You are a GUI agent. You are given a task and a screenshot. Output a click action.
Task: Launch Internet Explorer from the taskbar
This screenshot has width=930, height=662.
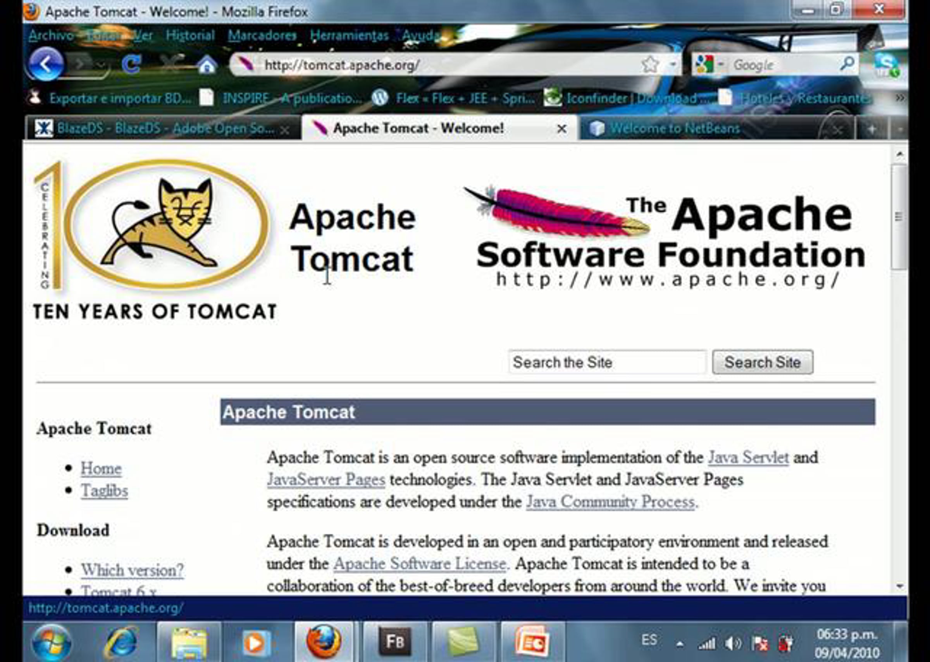[x=121, y=642]
